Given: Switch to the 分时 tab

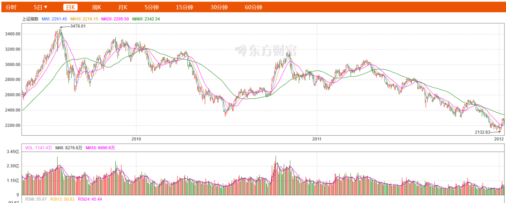Looking at the screenshot, I should pos(11,7).
